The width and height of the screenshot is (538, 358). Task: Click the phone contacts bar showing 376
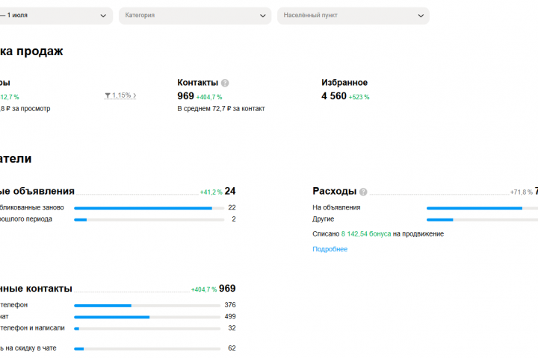click(147, 306)
